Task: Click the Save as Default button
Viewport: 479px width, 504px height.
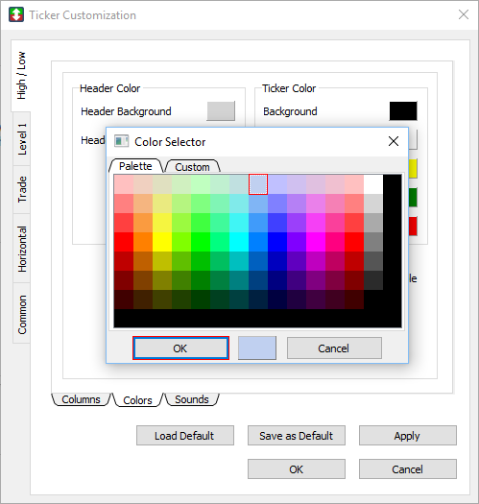Action: [x=297, y=436]
